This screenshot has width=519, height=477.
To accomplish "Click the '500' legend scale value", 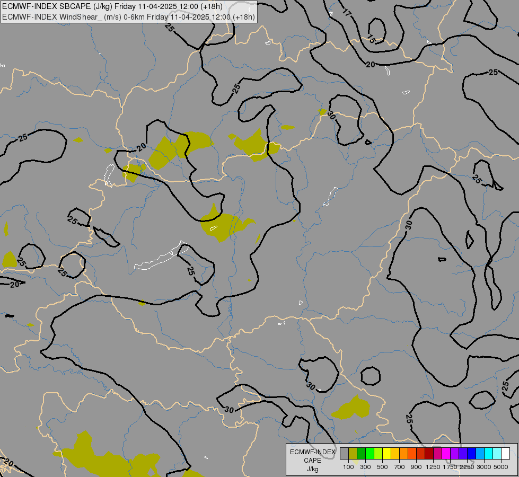I will (382, 467).
